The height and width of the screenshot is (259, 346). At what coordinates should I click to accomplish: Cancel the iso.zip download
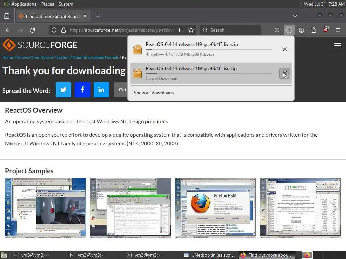[x=285, y=73]
